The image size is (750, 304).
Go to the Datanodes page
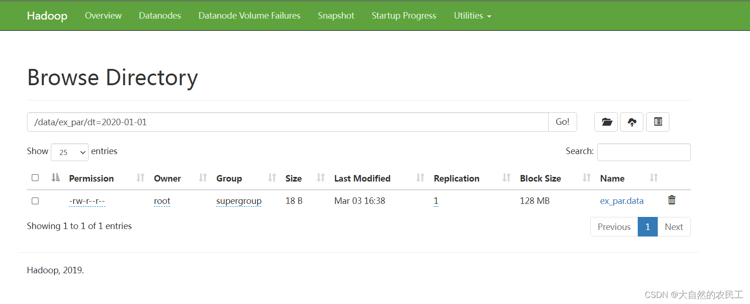(x=160, y=15)
